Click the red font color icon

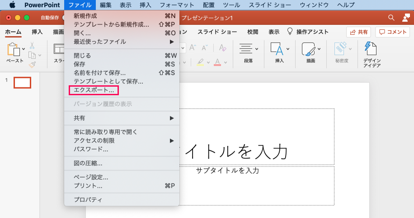point(217,62)
